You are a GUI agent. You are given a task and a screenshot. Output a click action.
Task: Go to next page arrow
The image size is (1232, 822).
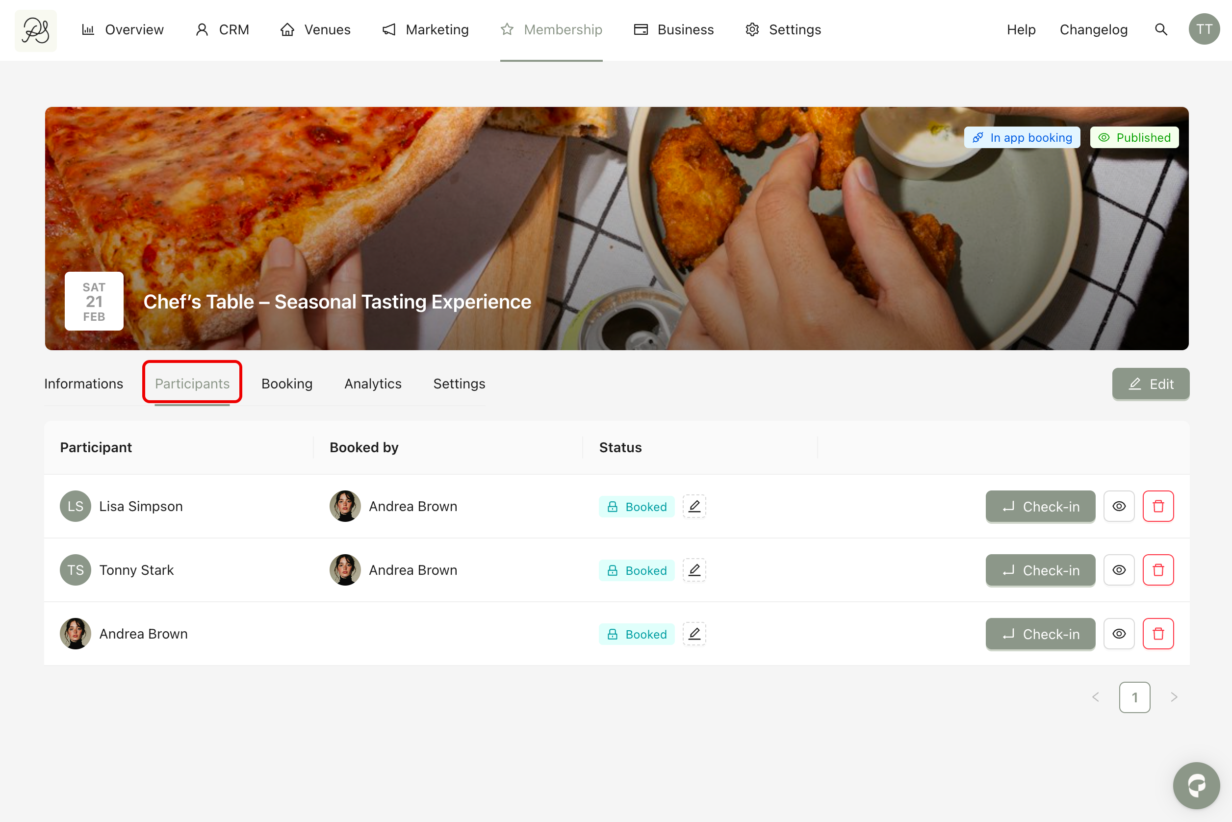tap(1174, 697)
